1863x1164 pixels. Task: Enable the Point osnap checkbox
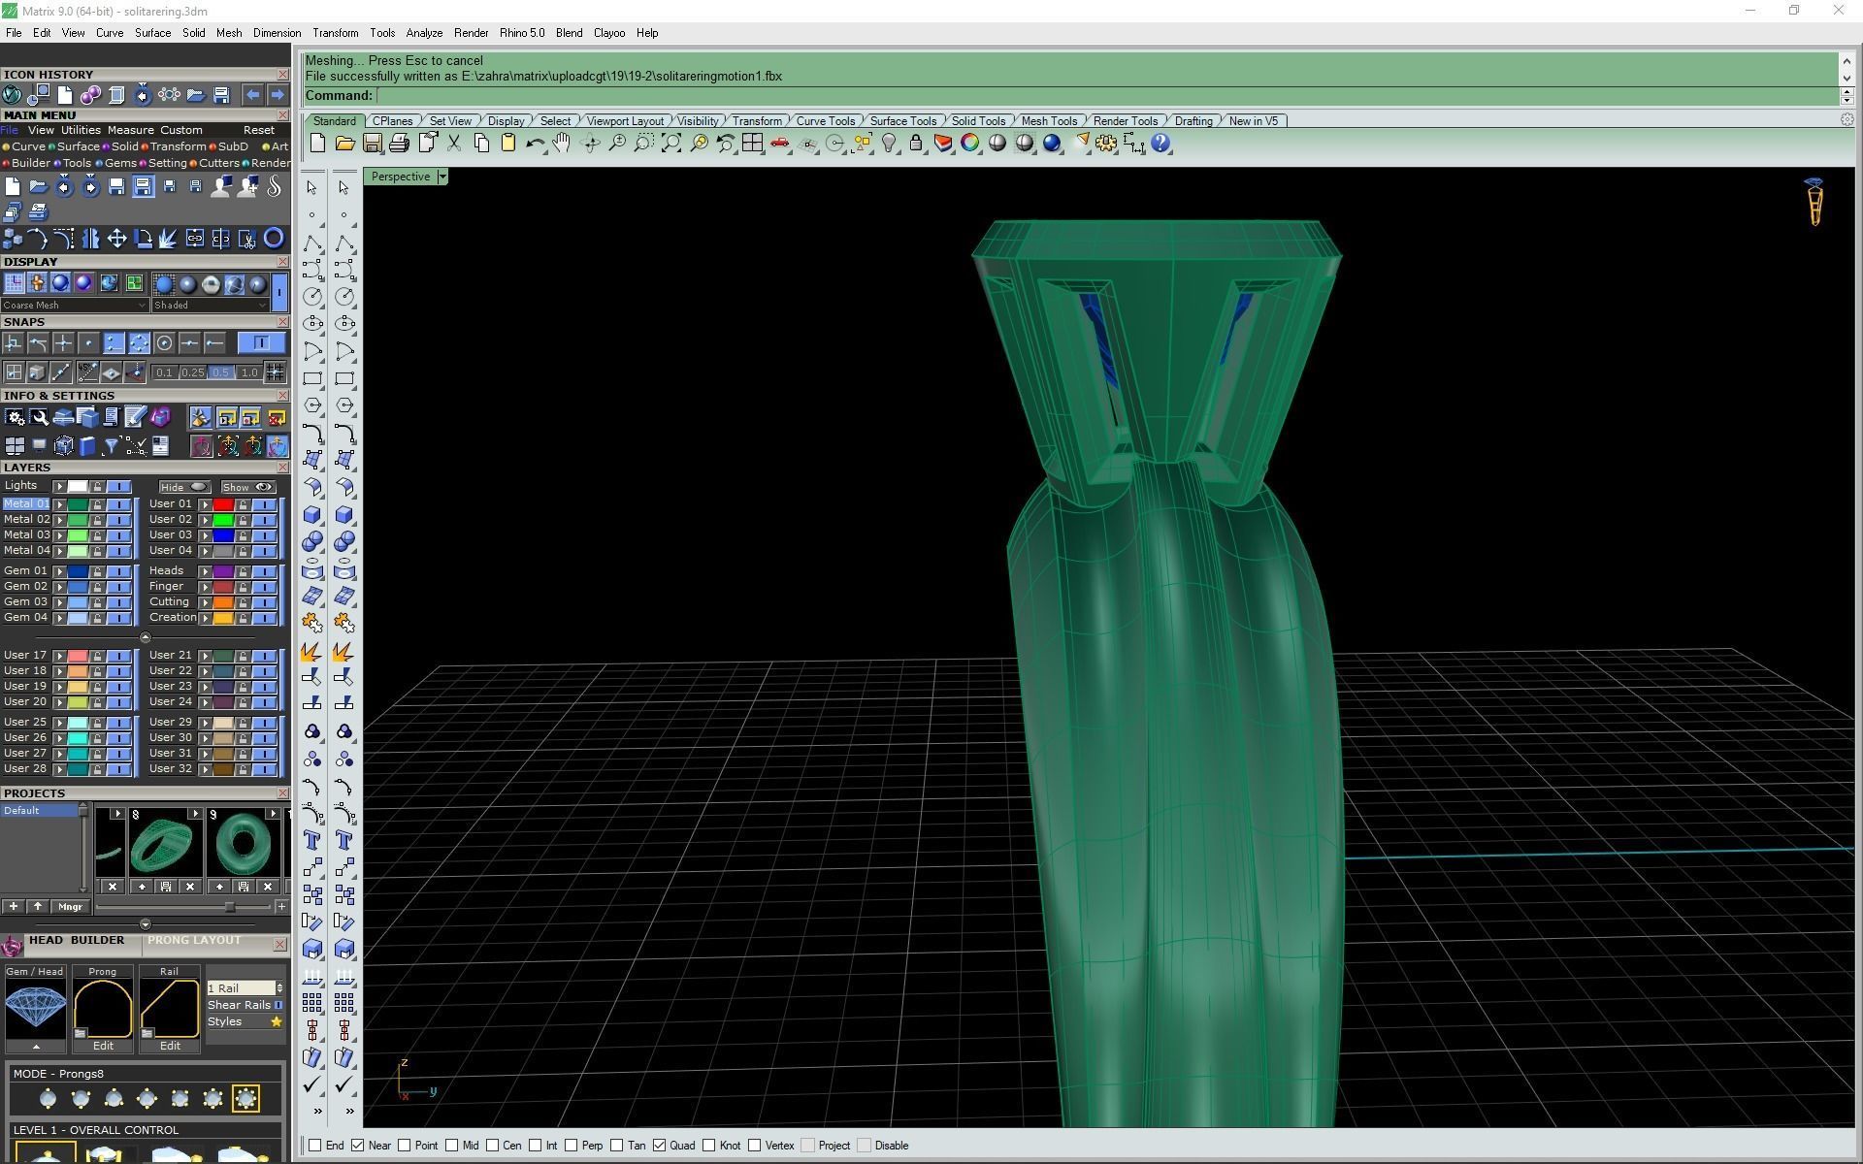405,1146
